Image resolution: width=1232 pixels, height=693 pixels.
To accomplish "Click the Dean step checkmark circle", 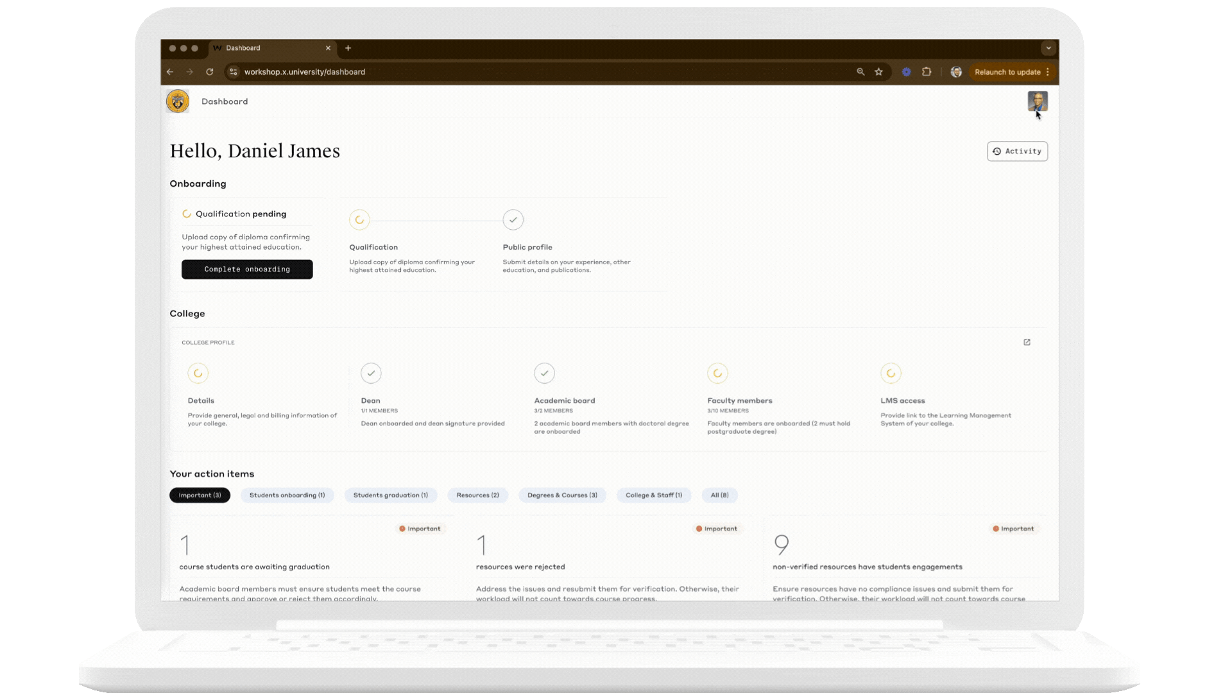I will [x=371, y=373].
